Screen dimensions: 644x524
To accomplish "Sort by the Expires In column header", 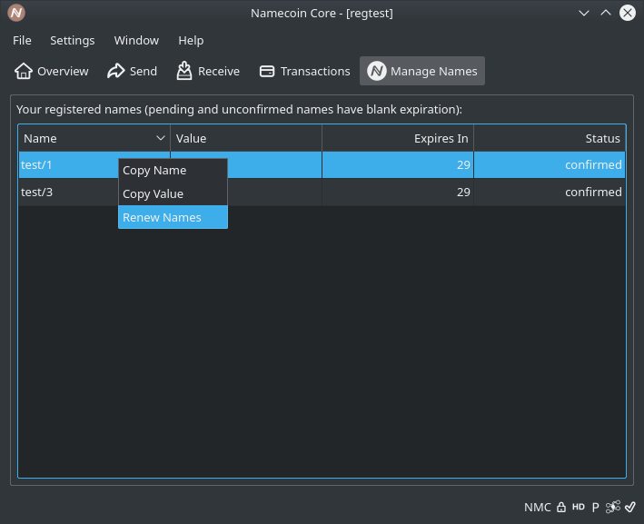I will (x=398, y=138).
